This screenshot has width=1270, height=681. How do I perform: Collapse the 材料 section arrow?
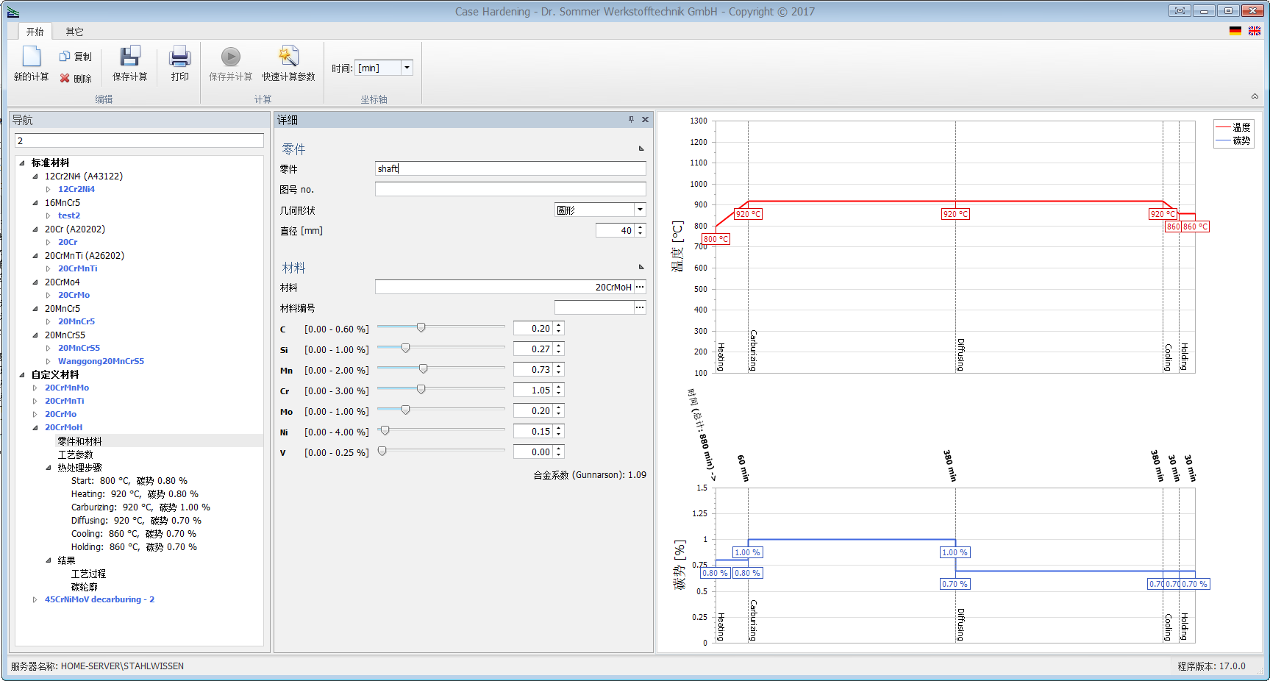click(641, 267)
